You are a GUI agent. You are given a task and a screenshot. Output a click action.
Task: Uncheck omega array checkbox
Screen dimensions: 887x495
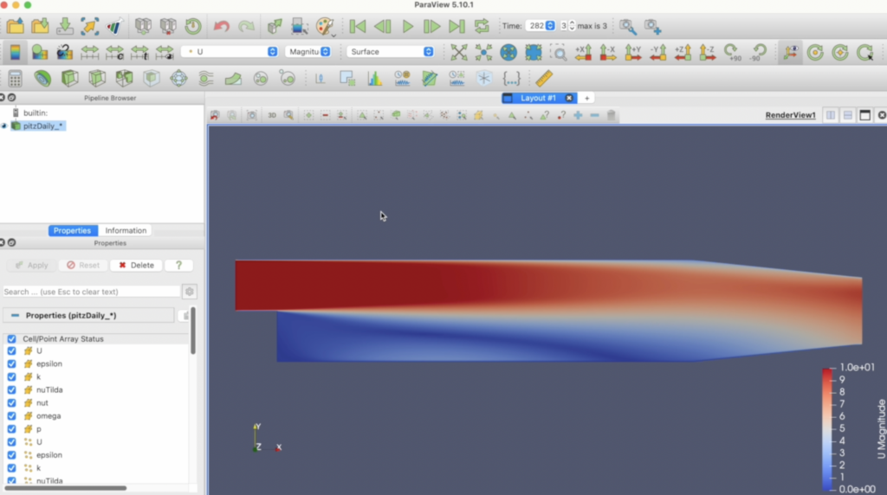[11, 416]
